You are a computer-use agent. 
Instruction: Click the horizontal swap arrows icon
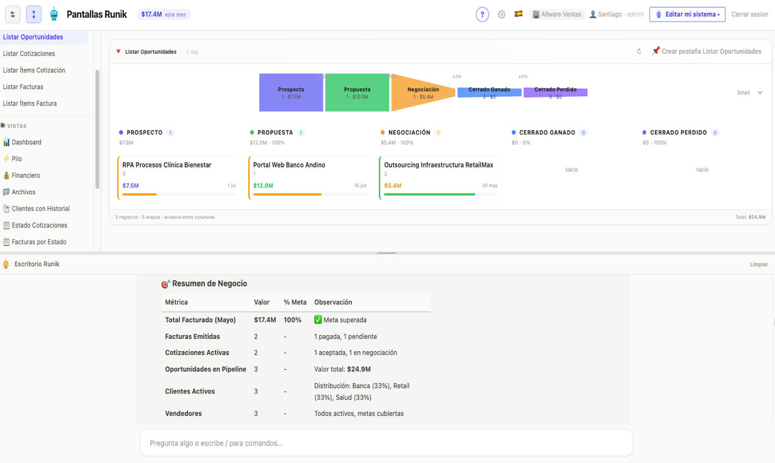12,14
